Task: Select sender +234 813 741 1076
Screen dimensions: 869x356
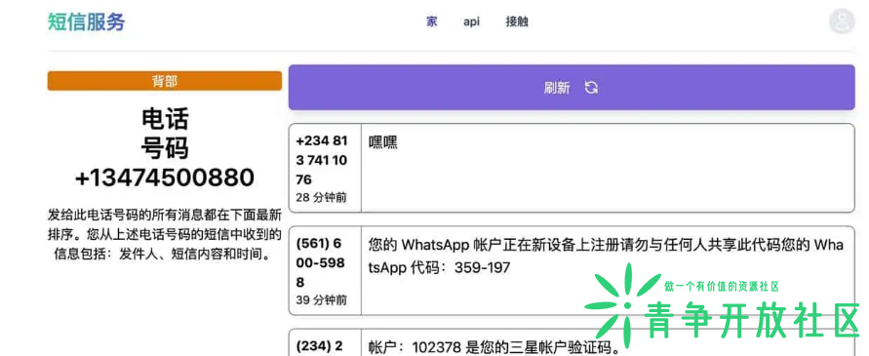Action: pyautogui.click(x=322, y=160)
